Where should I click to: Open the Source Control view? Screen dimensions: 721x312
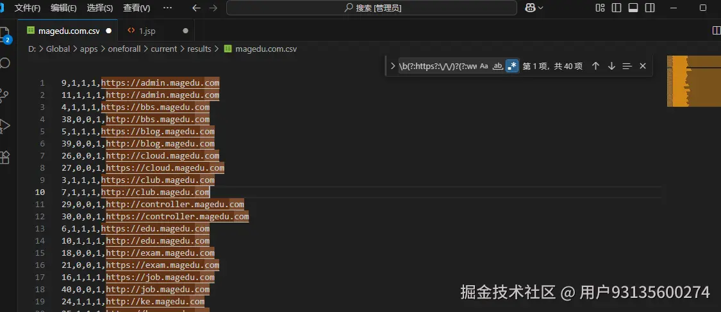click(x=4, y=95)
